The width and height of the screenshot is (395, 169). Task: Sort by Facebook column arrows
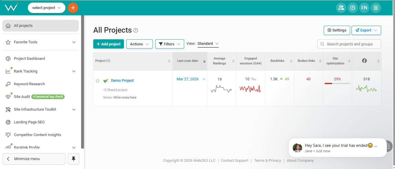coord(378,61)
